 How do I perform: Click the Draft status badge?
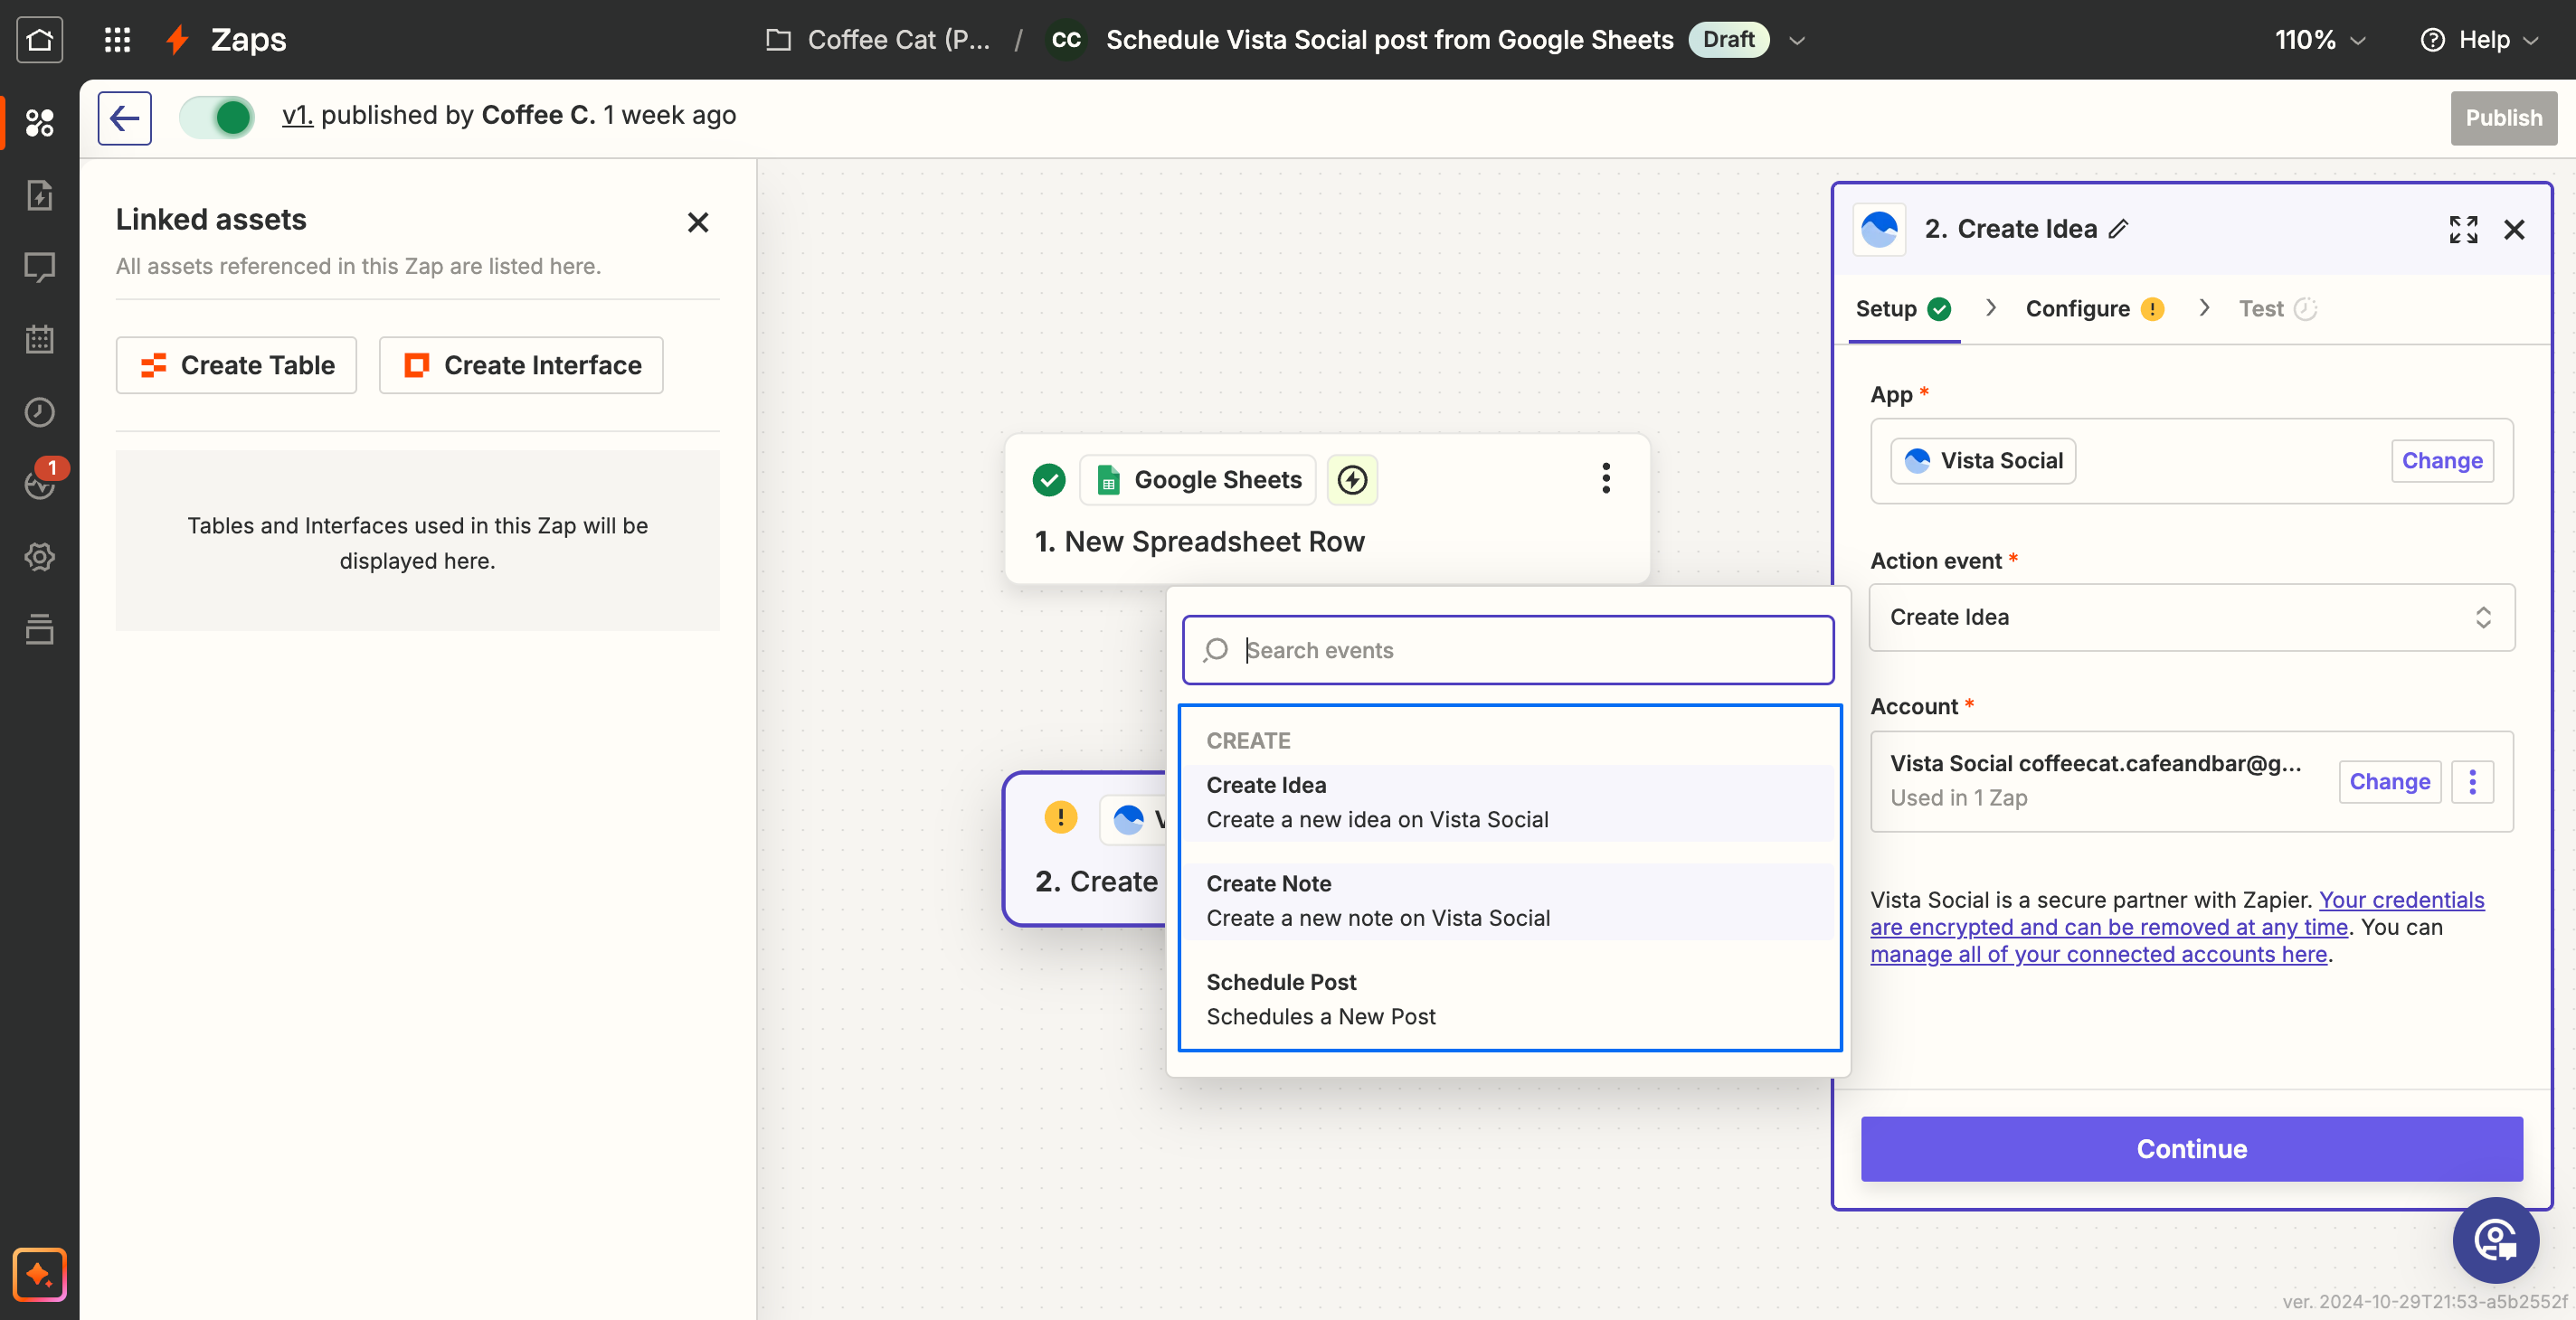tap(1728, 39)
